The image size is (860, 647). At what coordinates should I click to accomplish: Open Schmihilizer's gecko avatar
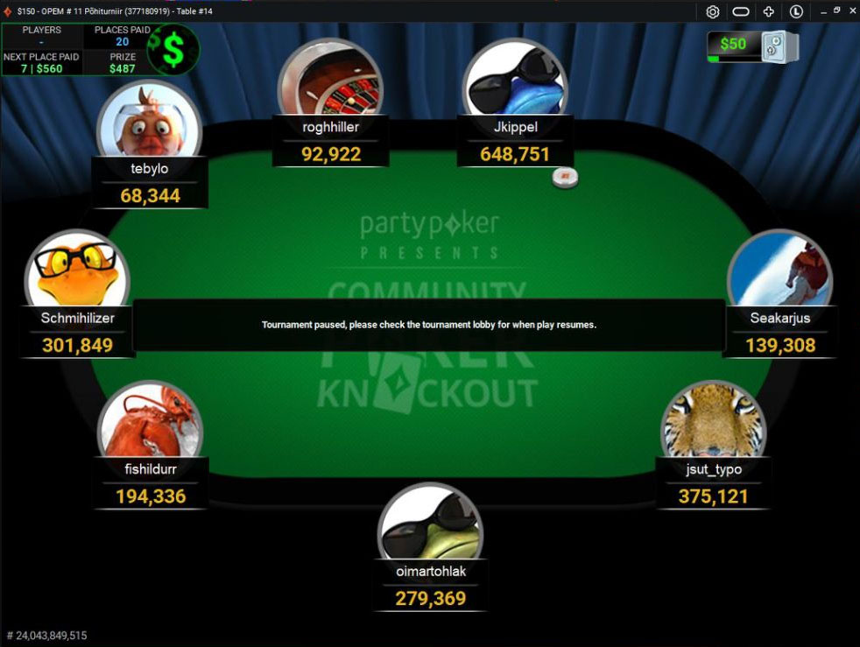(x=77, y=271)
